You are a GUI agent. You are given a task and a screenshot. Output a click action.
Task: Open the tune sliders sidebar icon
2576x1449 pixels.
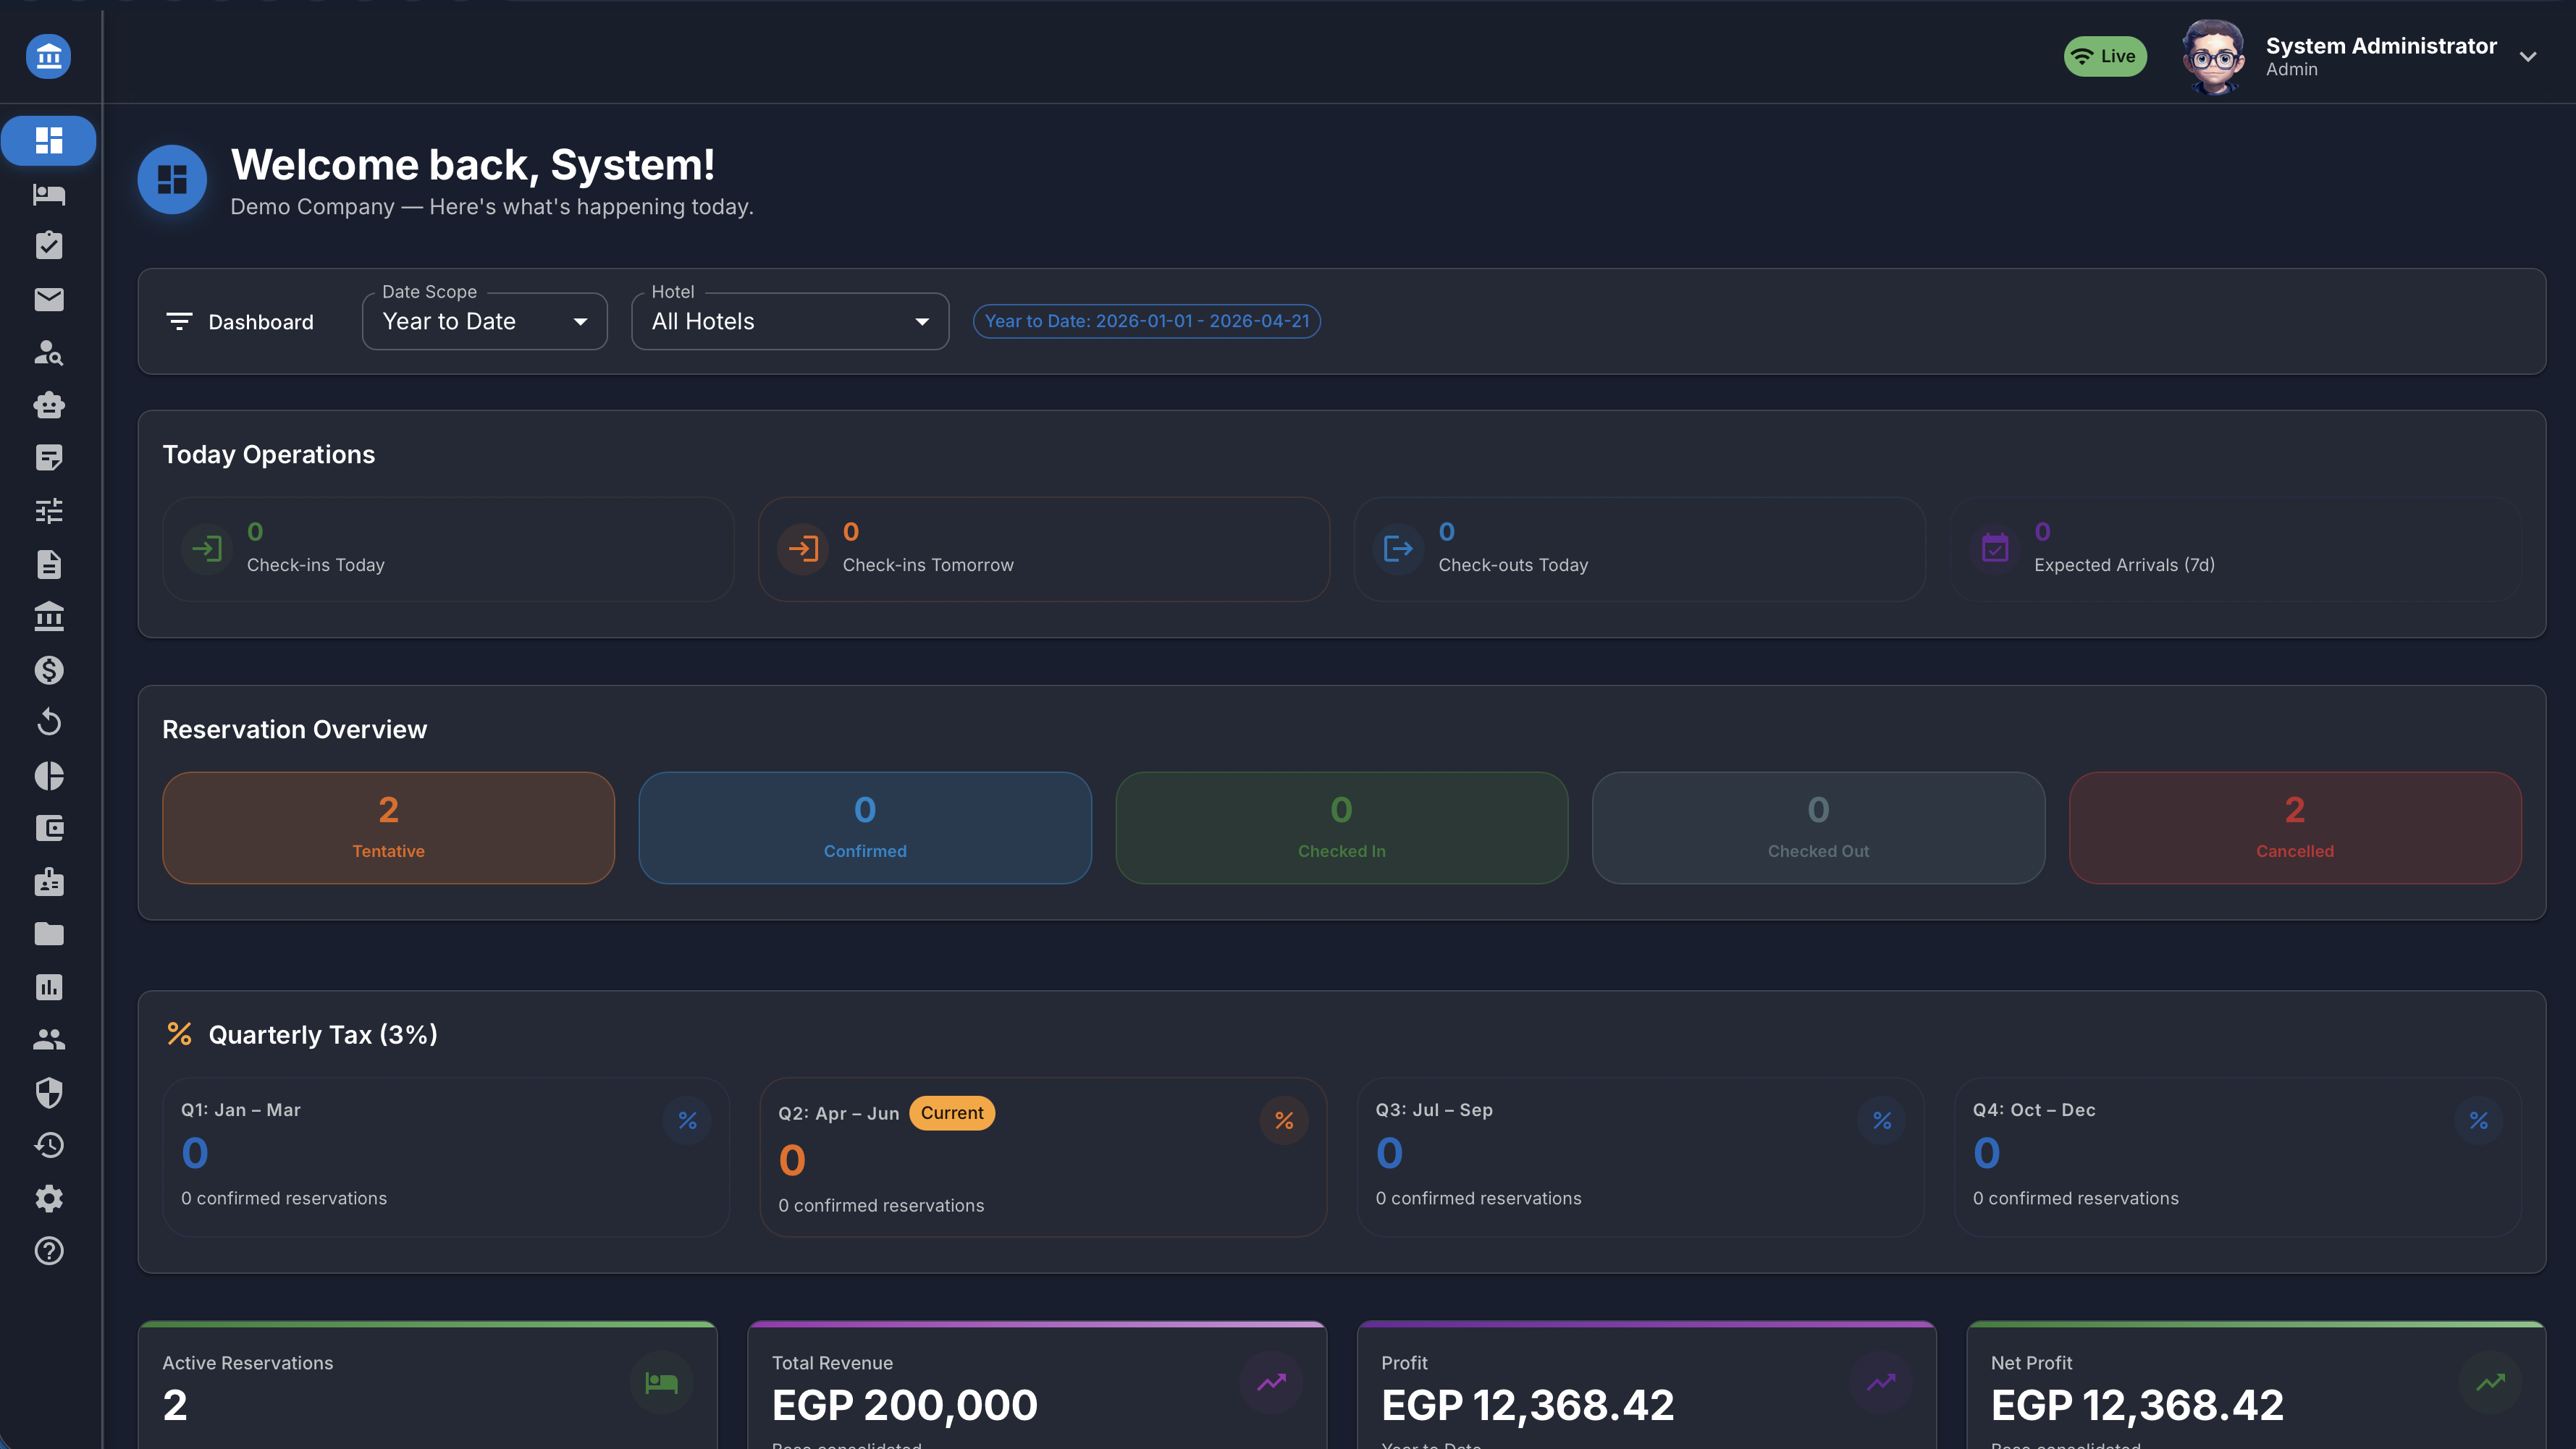[48, 511]
